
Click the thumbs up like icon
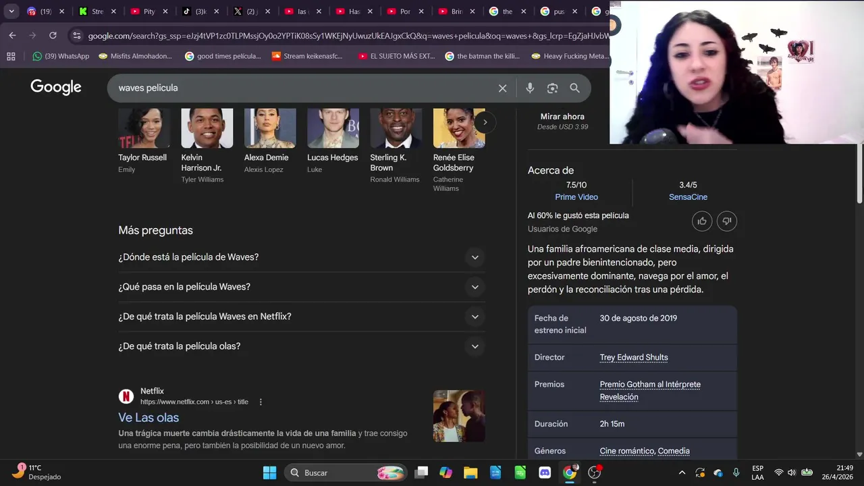pyautogui.click(x=702, y=221)
